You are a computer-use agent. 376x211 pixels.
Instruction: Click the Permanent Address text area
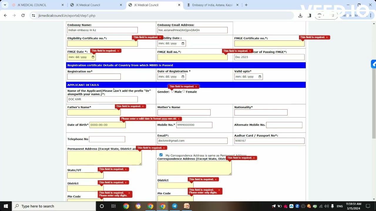(105, 158)
